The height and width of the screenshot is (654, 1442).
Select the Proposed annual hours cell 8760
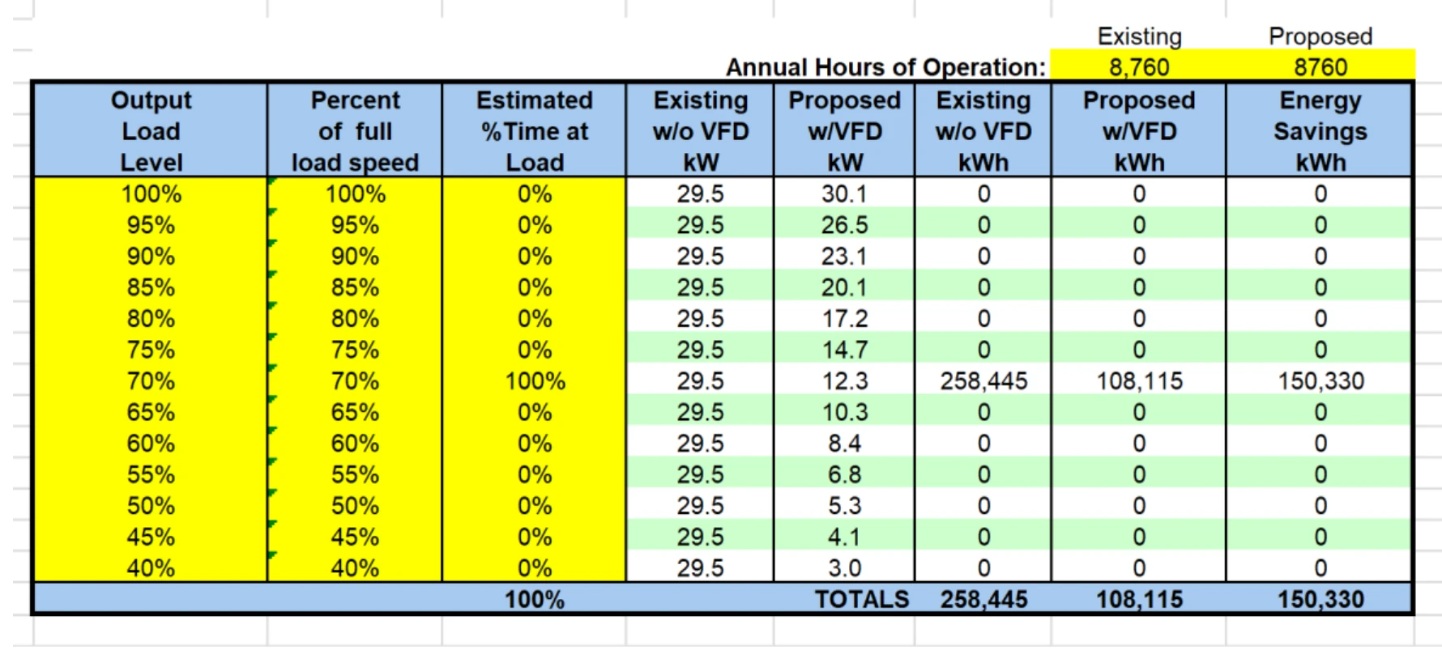pos(1320,66)
